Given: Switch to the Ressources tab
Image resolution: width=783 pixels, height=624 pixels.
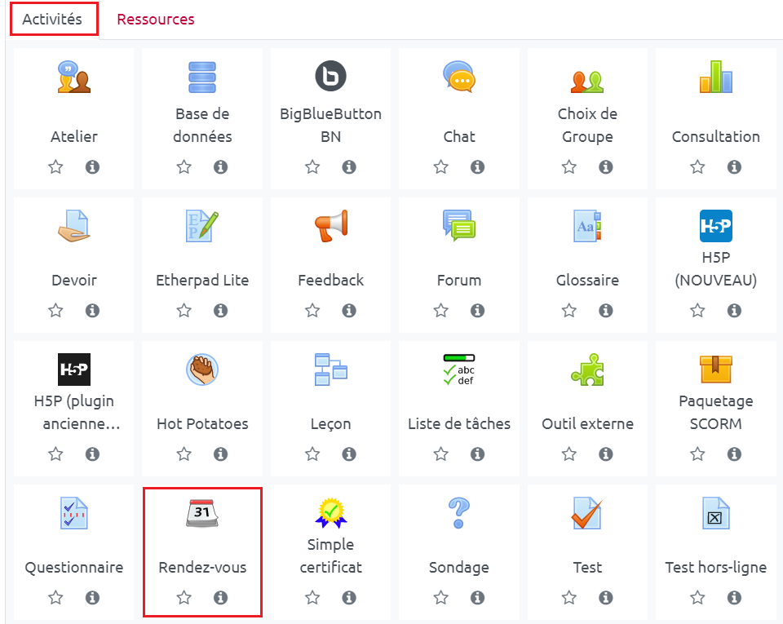Looking at the screenshot, I should pos(156,20).
